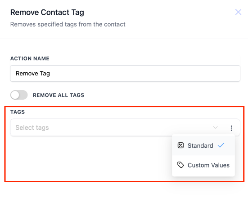Choose Custom Values from the popup menu

click(x=203, y=165)
